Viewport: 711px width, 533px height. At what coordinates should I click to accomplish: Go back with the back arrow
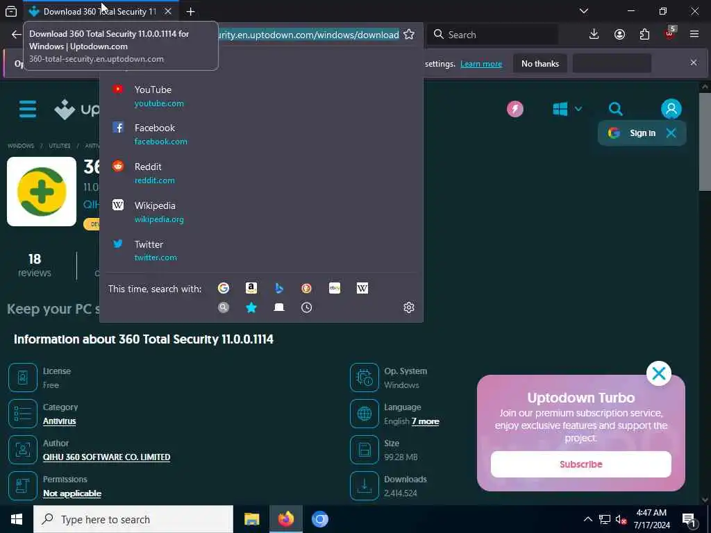[x=17, y=35]
